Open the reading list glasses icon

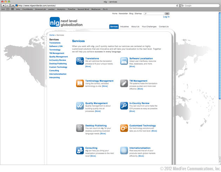click(3, 9)
